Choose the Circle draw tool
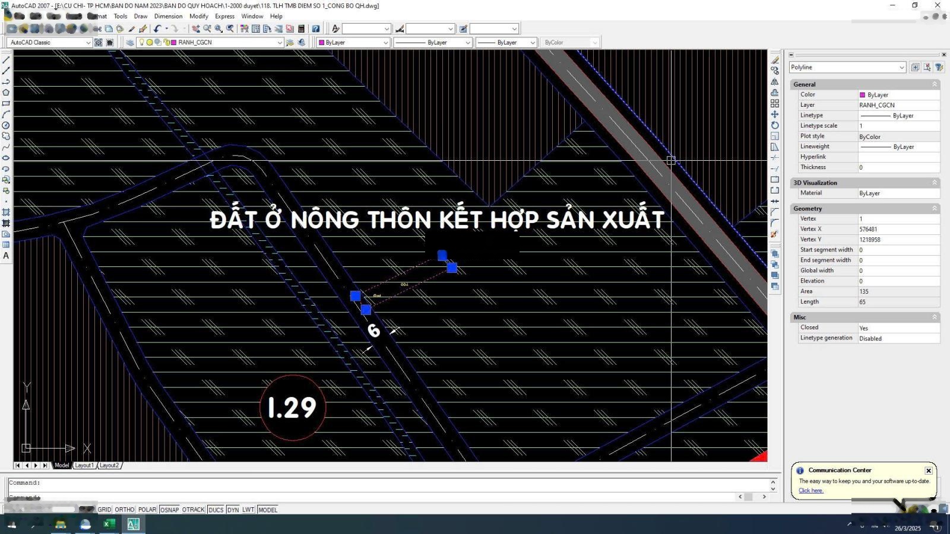This screenshot has width=950, height=534. pyautogui.click(x=6, y=125)
